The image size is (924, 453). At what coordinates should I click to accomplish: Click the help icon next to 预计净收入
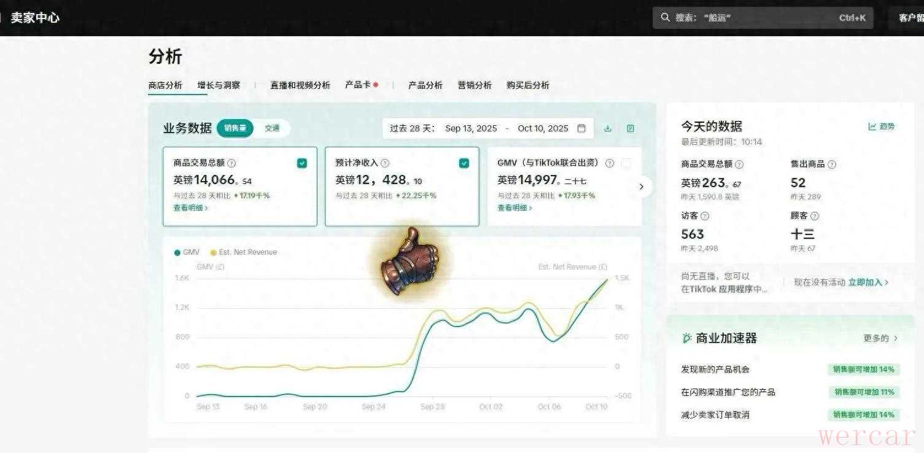click(385, 163)
